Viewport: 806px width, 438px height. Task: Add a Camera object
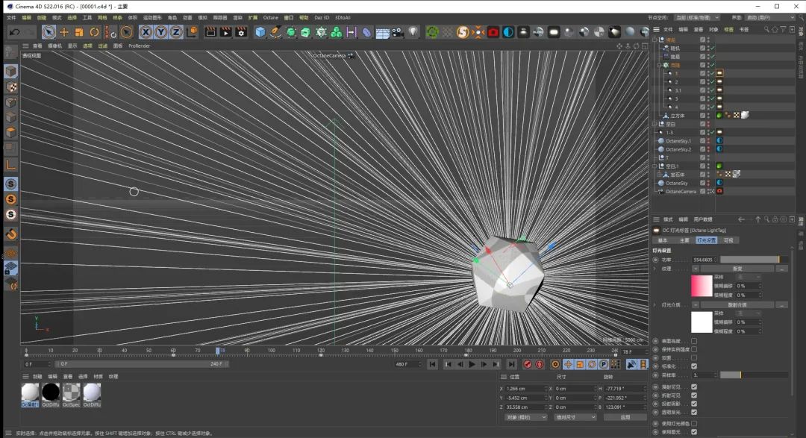tap(398, 32)
